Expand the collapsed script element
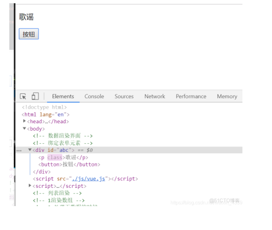The width and height of the screenshot is (272, 230). click(x=30, y=185)
